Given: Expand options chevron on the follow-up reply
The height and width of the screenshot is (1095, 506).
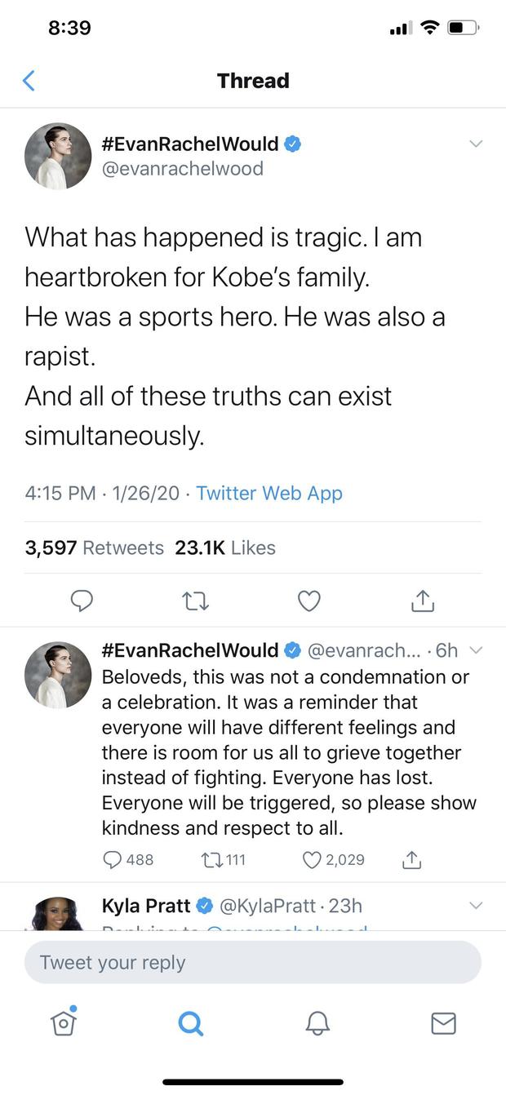Looking at the screenshot, I should point(478,650).
